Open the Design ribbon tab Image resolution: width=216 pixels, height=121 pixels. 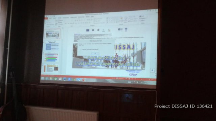click(x=59, y=18)
